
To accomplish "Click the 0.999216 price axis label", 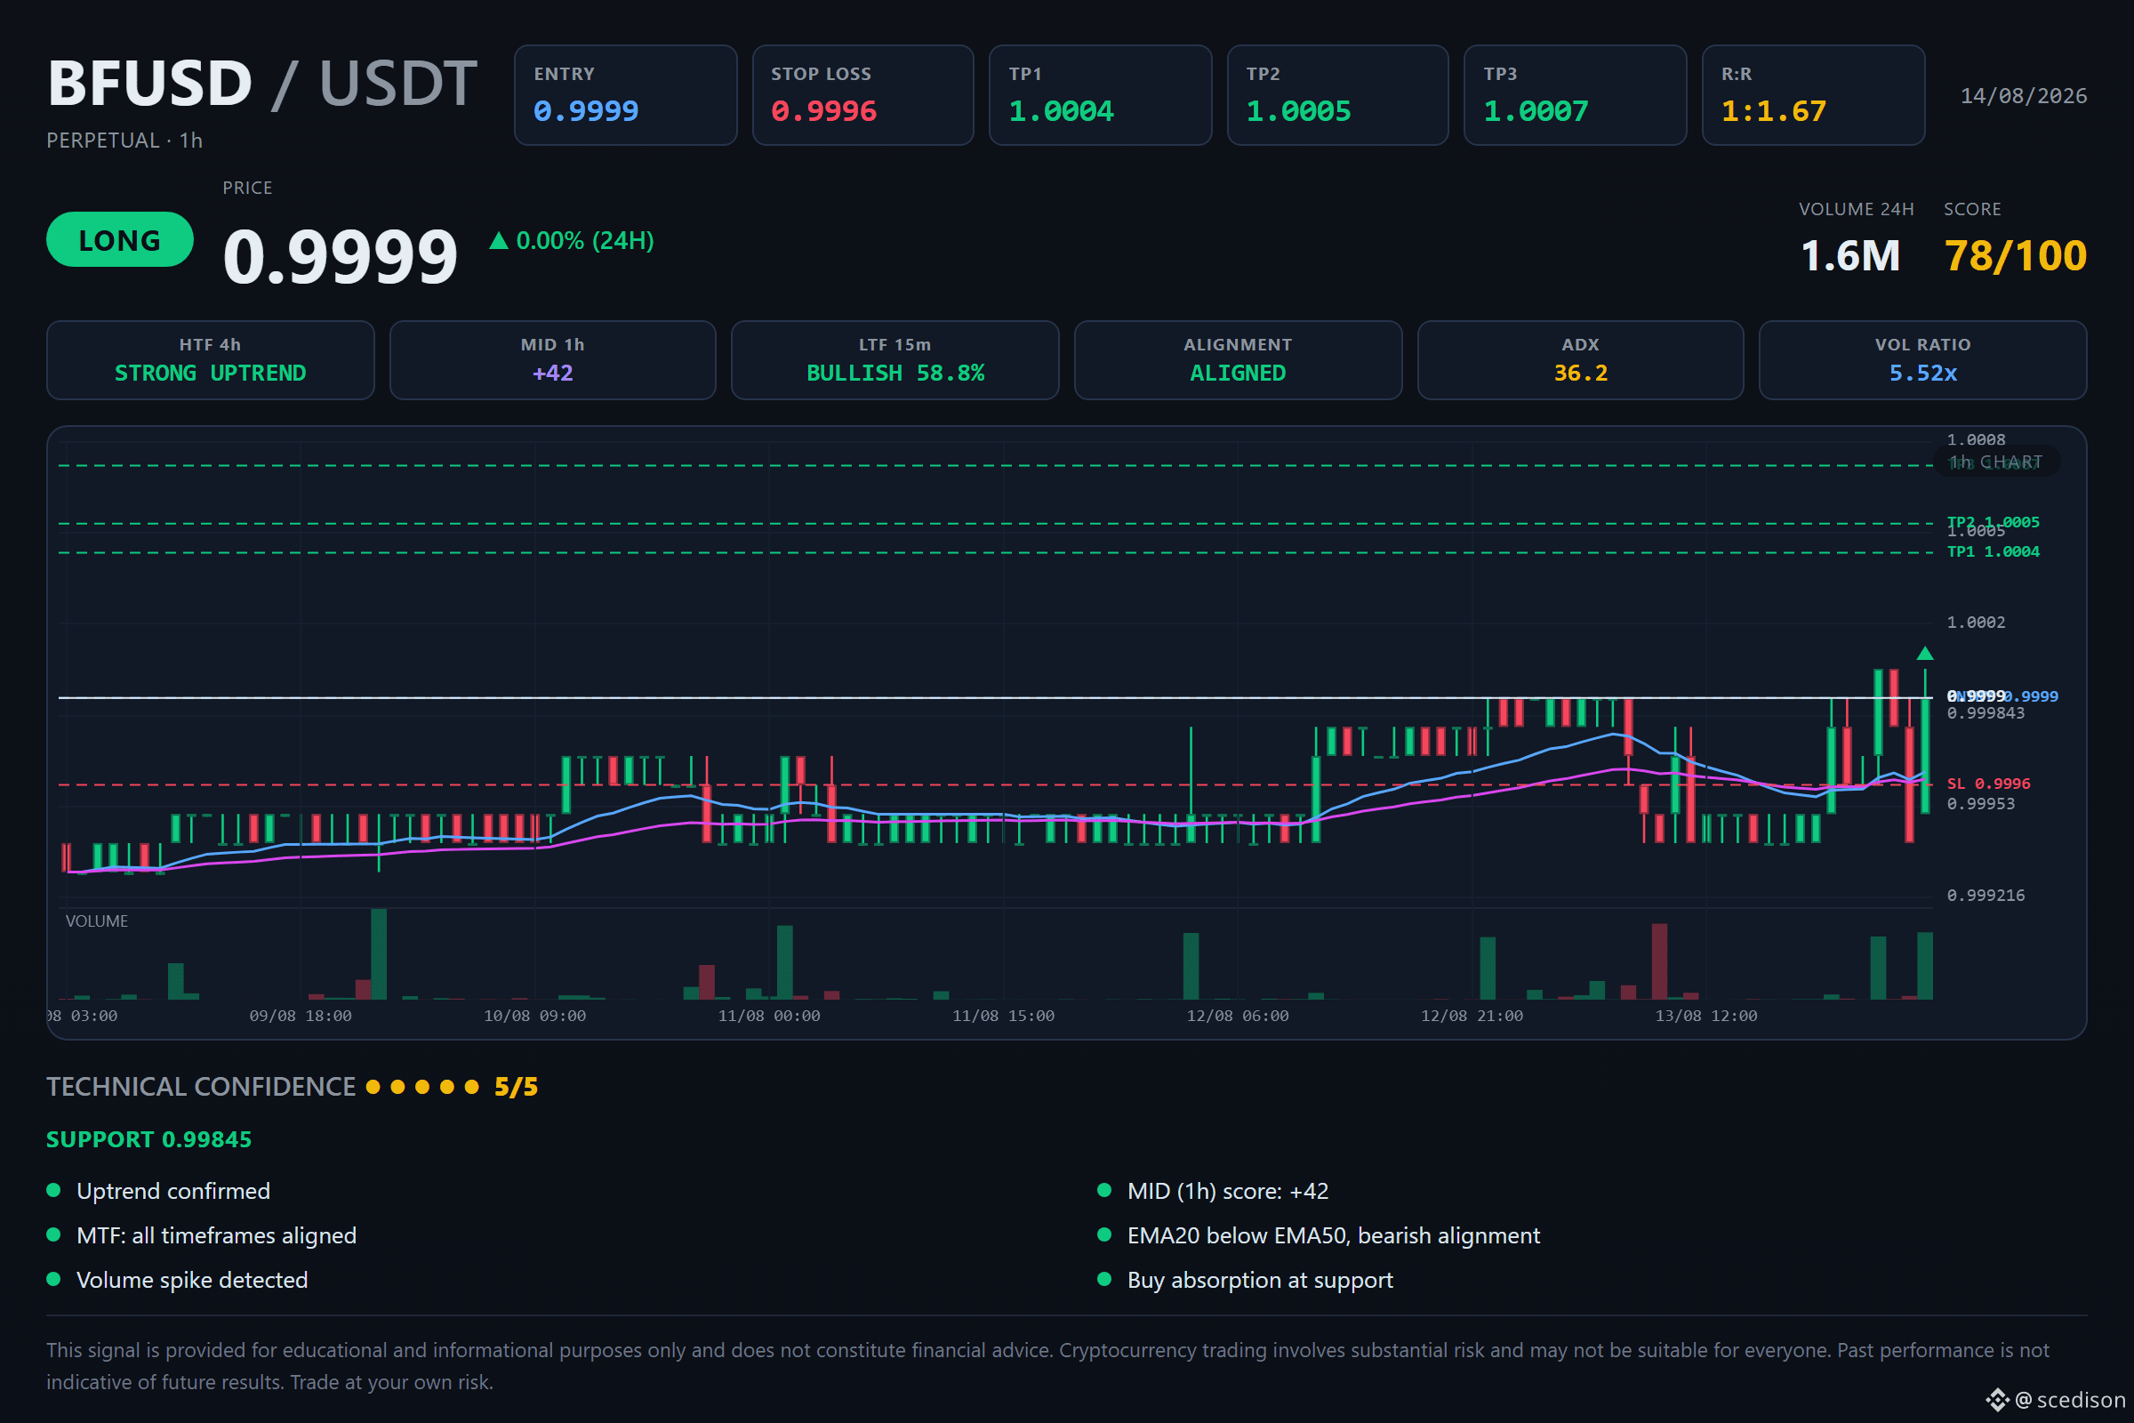I will click(1986, 896).
